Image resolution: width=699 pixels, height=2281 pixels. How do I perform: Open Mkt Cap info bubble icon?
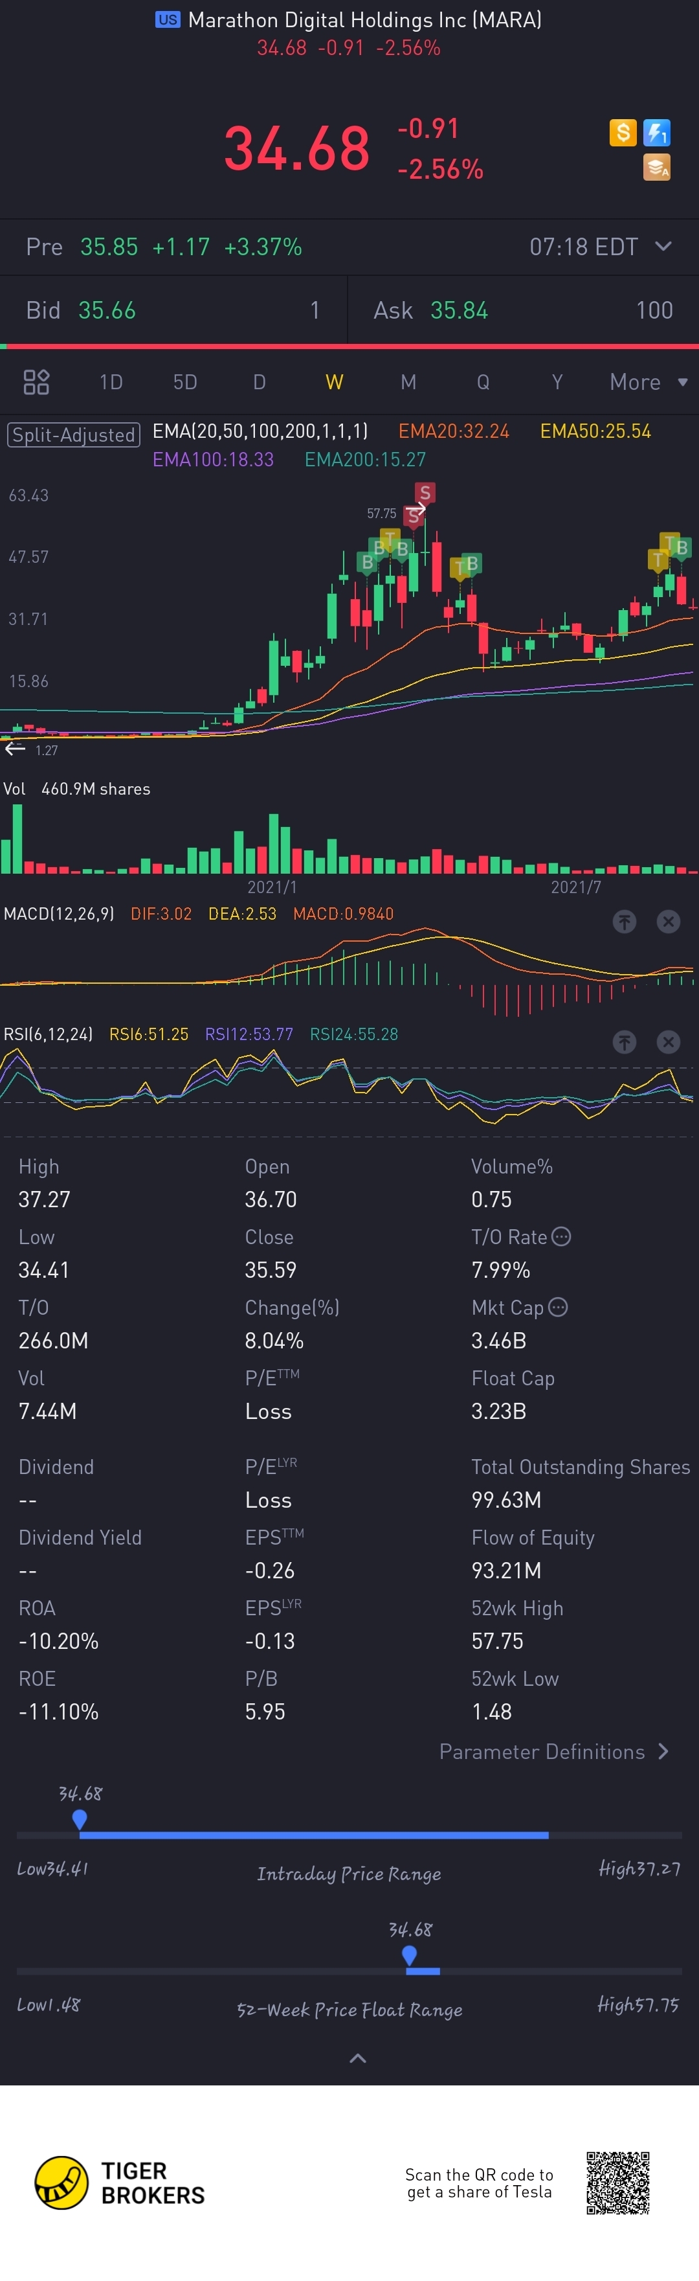557,1307
